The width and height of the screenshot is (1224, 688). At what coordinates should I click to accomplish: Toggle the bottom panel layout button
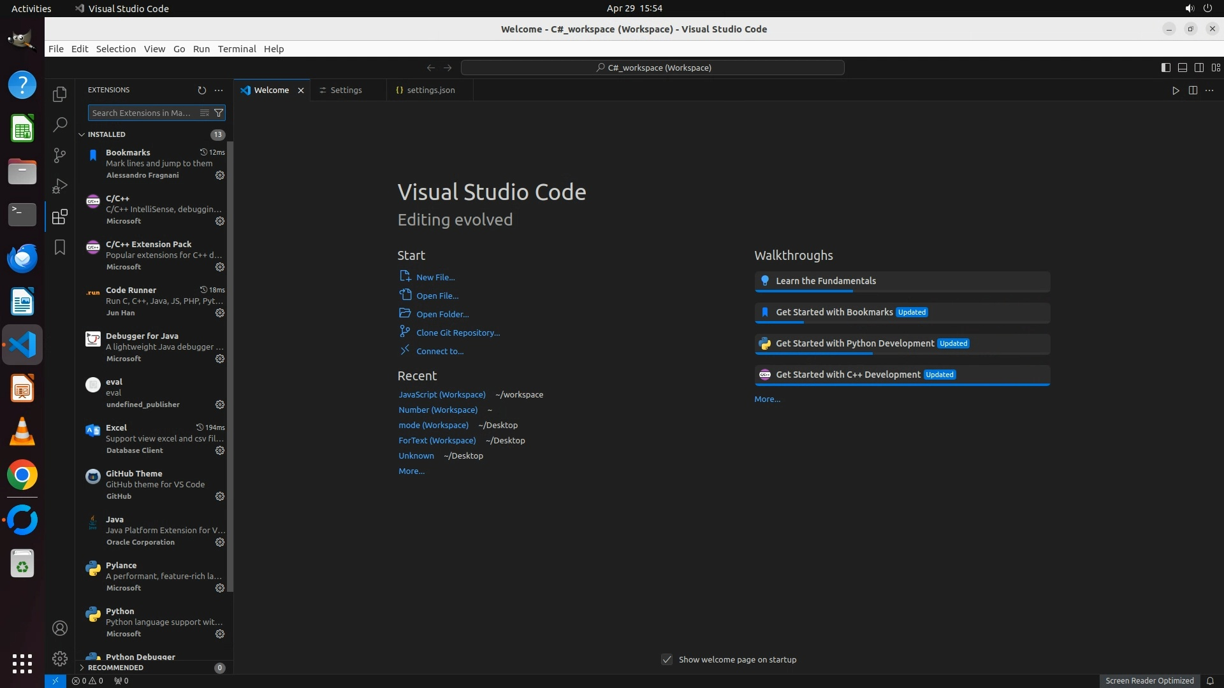pos(1182,68)
